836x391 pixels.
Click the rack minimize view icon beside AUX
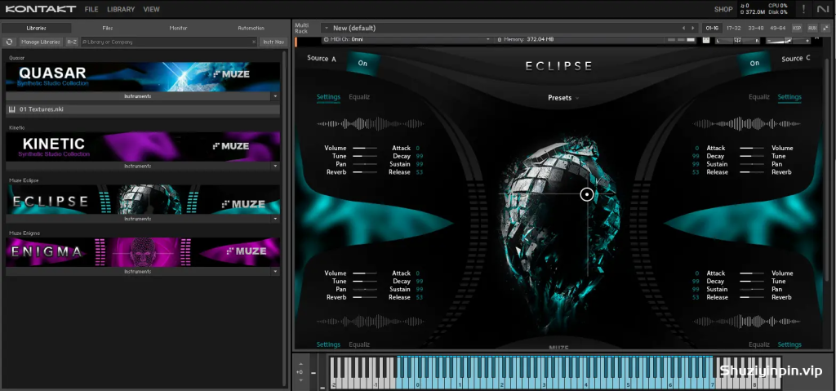point(825,28)
